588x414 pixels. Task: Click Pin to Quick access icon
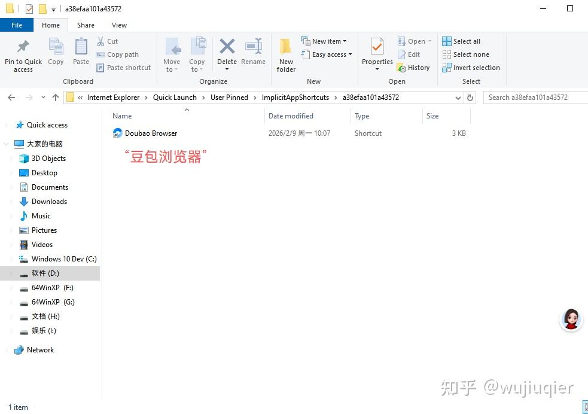(x=23, y=47)
